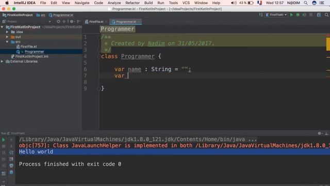330x186 pixels.
Task: Click the src breadcrumb in navigation bar
Action: tap(41, 15)
